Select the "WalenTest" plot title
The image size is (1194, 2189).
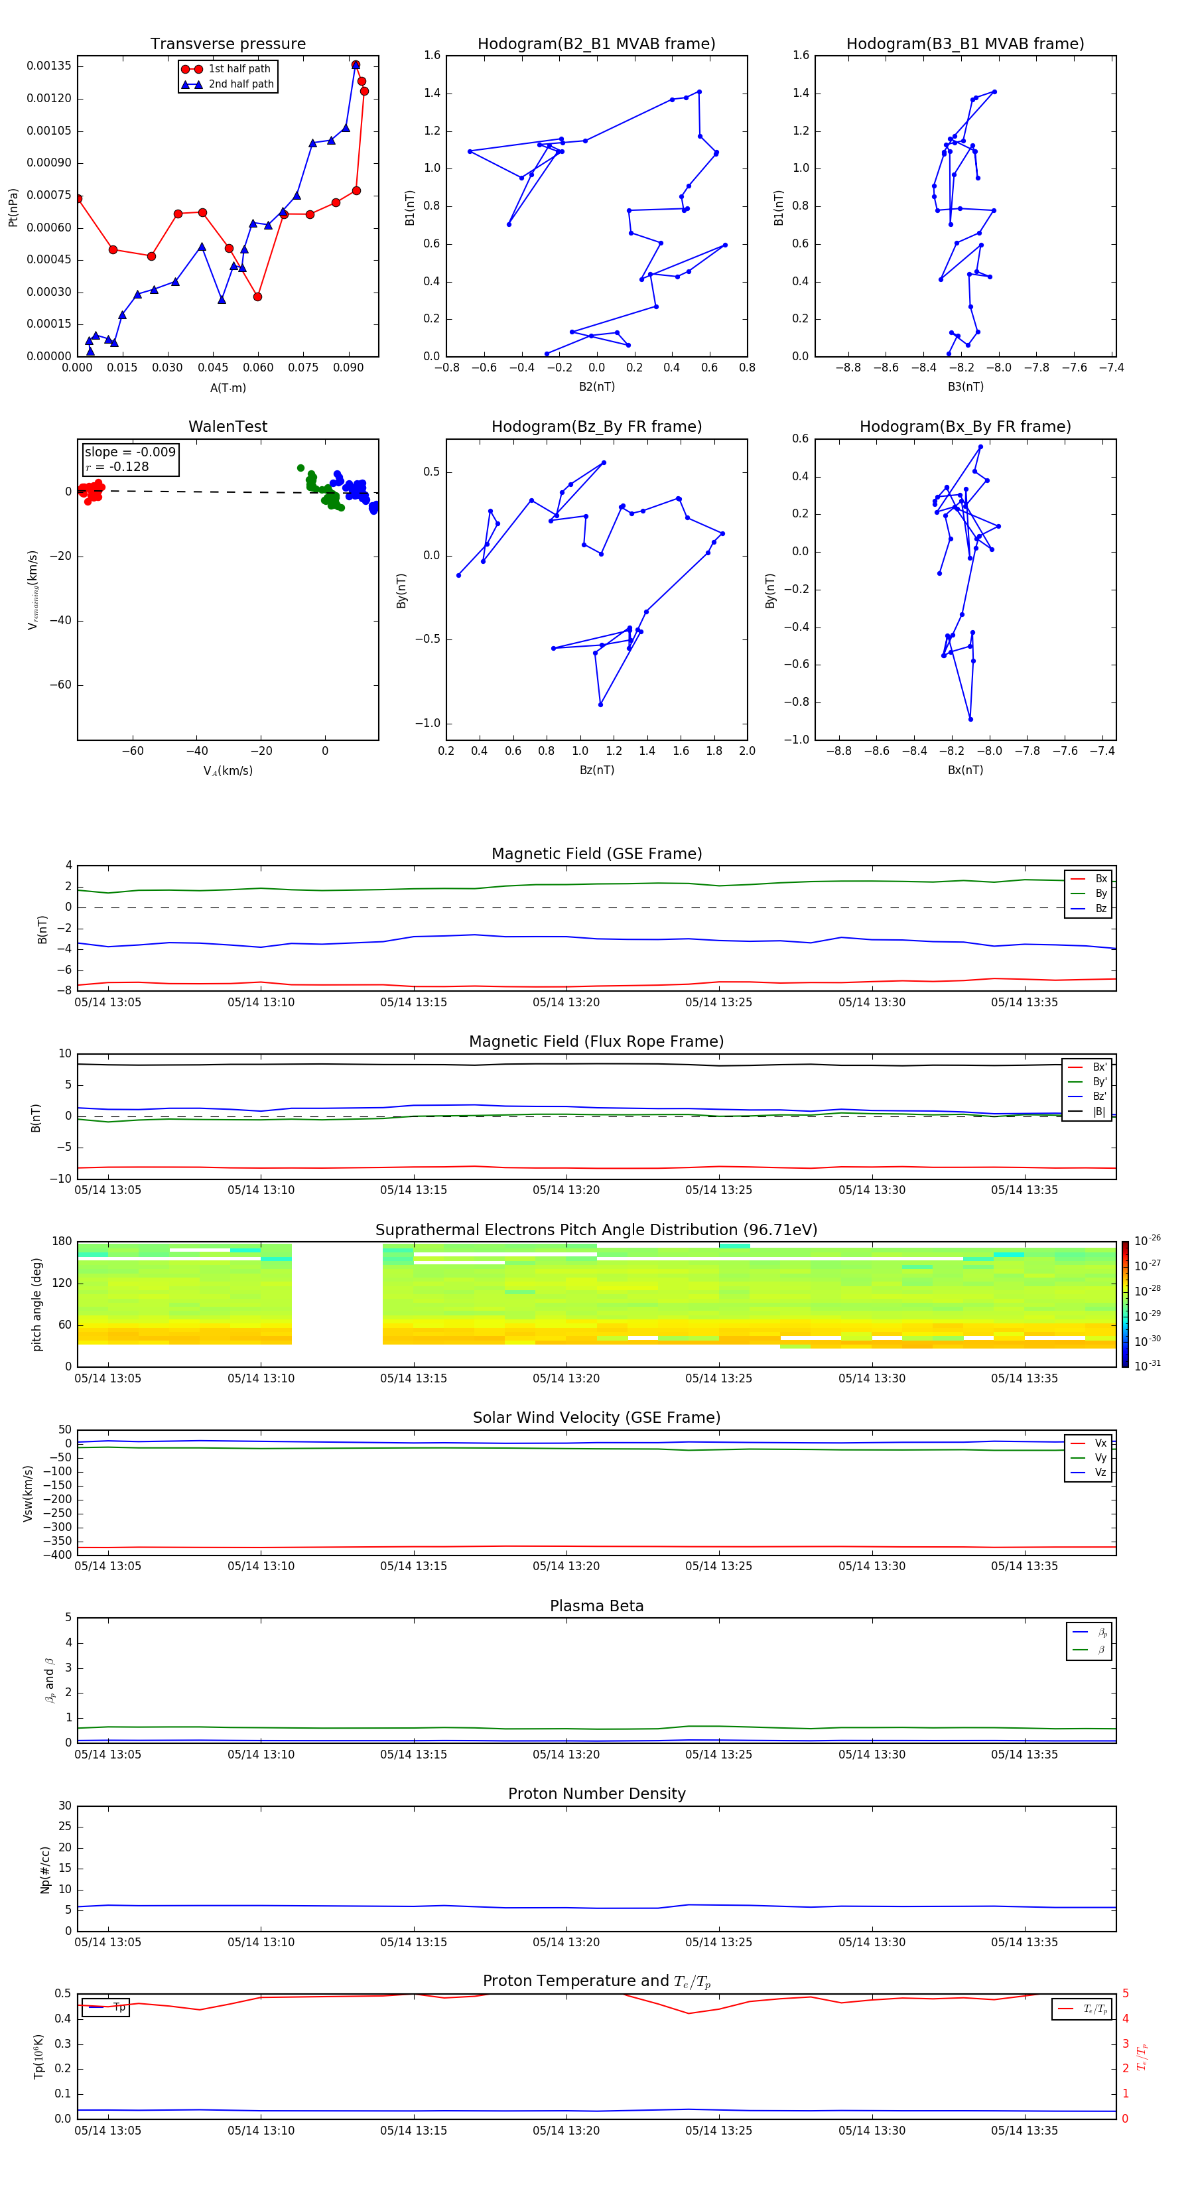coord(228,427)
